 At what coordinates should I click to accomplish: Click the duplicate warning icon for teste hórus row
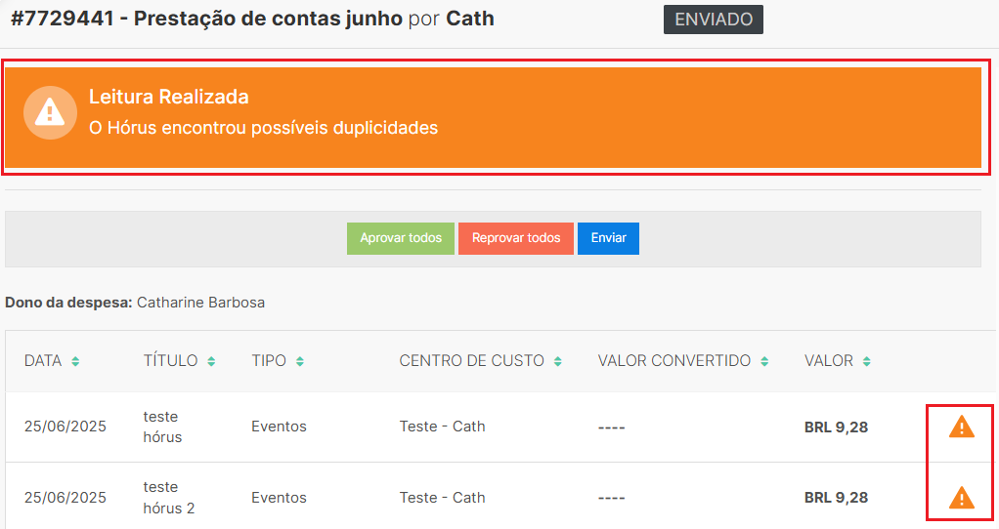pyautogui.click(x=962, y=427)
